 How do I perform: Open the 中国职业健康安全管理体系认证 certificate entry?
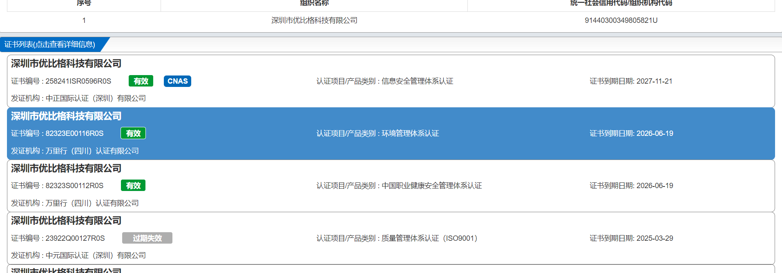point(391,186)
